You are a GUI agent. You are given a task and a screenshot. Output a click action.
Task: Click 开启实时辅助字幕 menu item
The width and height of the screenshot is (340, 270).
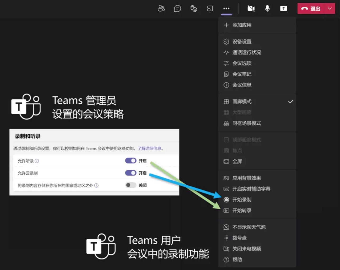257,189
